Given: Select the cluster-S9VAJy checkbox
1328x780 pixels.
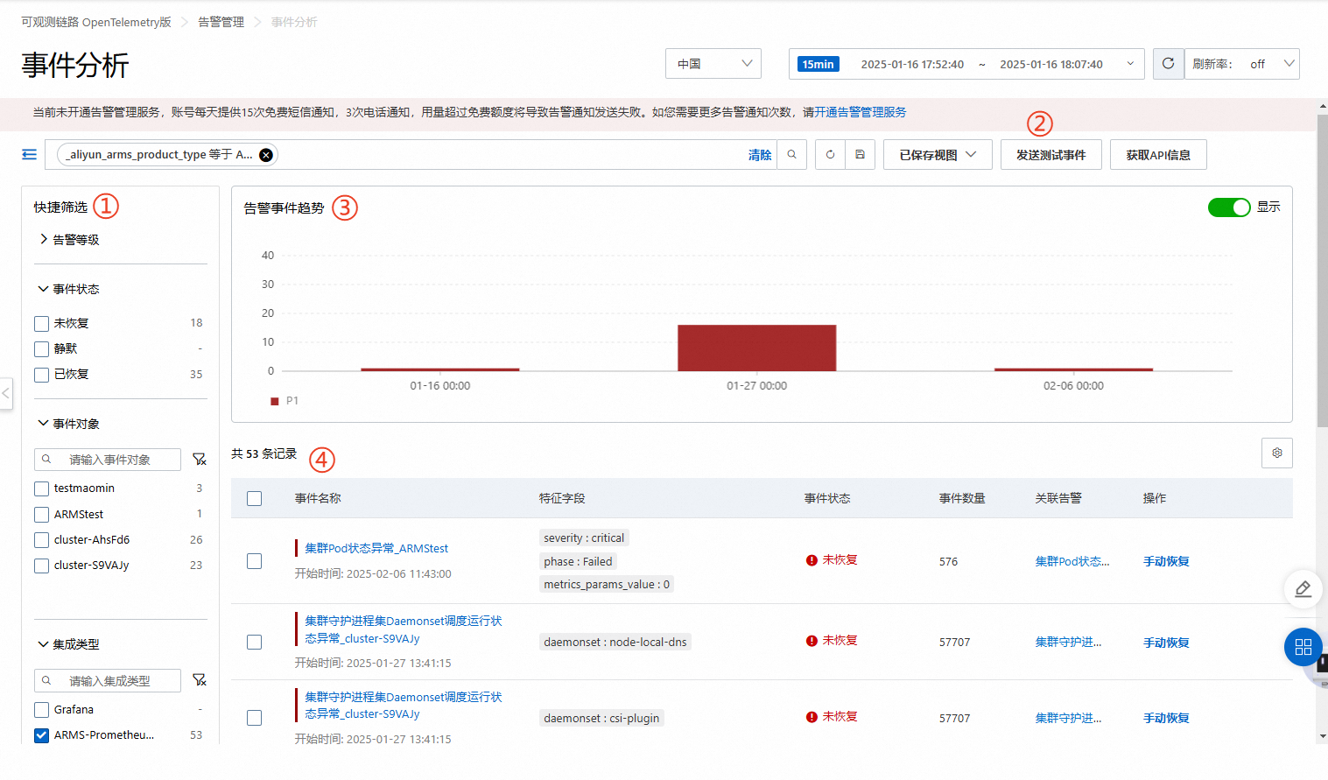Looking at the screenshot, I should [41, 566].
